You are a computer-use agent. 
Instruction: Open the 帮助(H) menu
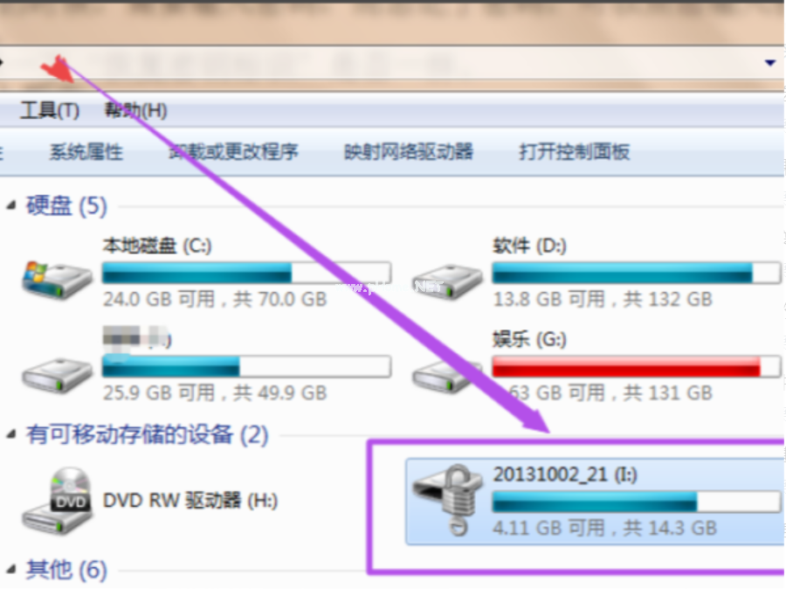tap(135, 110)
